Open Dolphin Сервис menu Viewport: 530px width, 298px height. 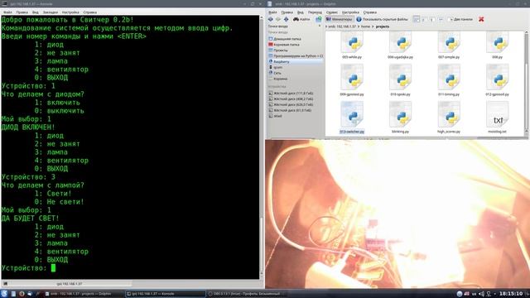pyautogui.click(x=331, y=12)
